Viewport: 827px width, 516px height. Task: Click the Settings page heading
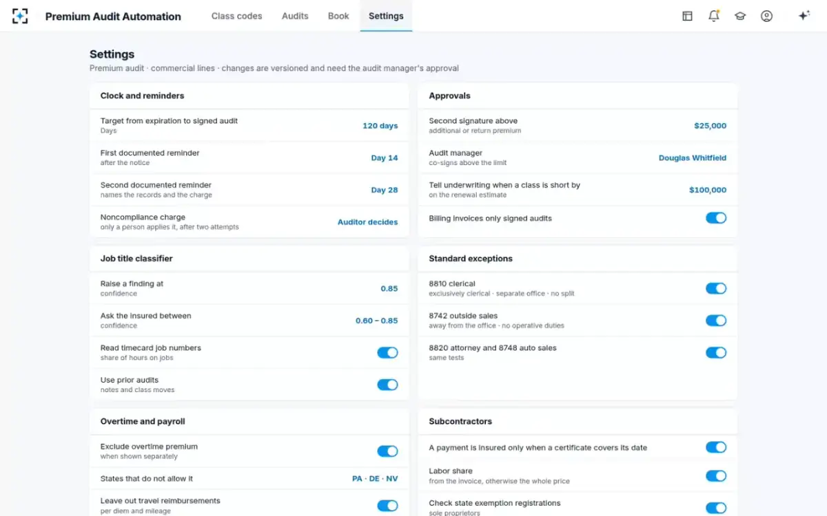point(112,54)
